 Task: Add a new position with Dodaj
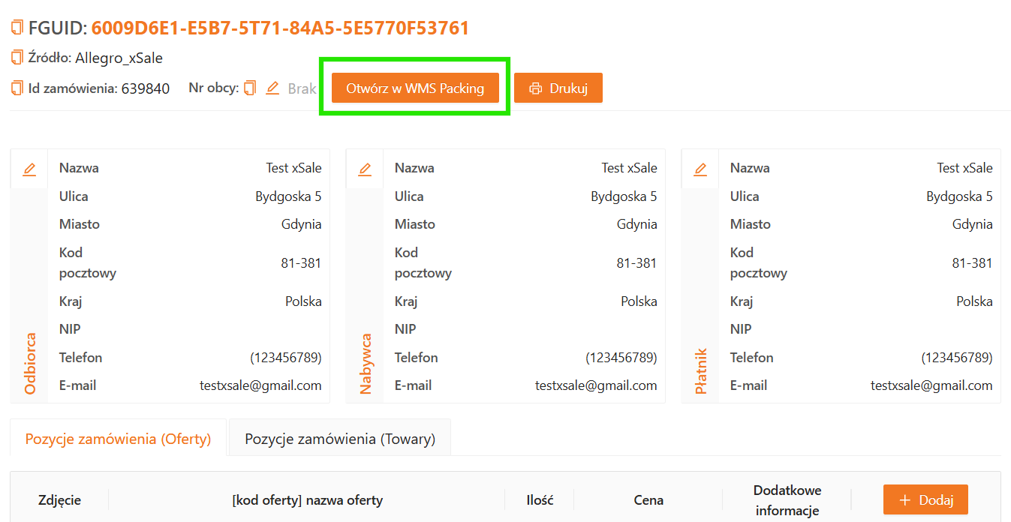click(x=925, y=500)
